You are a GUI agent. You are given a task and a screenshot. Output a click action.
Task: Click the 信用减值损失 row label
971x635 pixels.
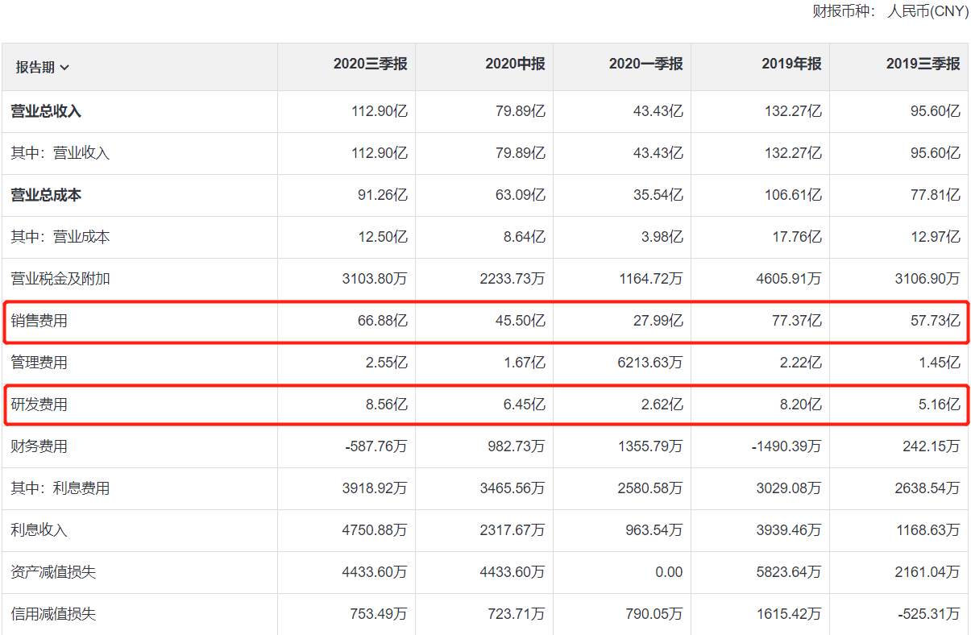pyautogui.click(x=53, y=614)
